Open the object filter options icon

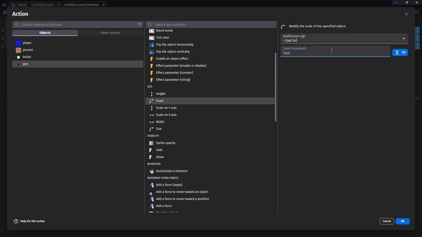click(x=140, y=24)
